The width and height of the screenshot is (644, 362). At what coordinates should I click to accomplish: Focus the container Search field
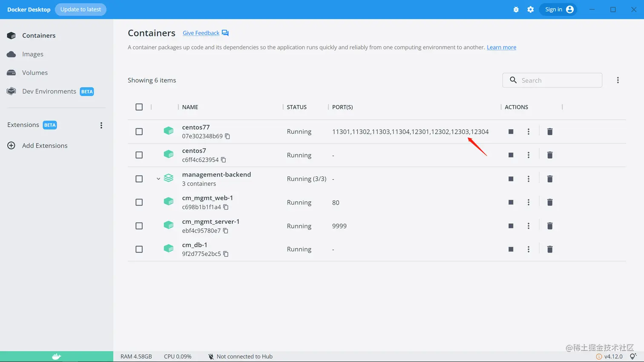(552, 80)
